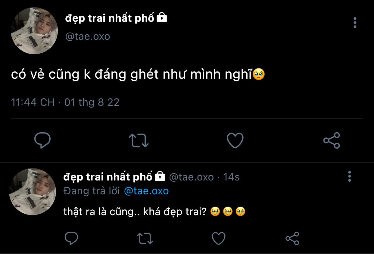Open the main tweet's profile picture
Image resolution: width=374 pixels, height=254 pixels.
coord(34,31)
